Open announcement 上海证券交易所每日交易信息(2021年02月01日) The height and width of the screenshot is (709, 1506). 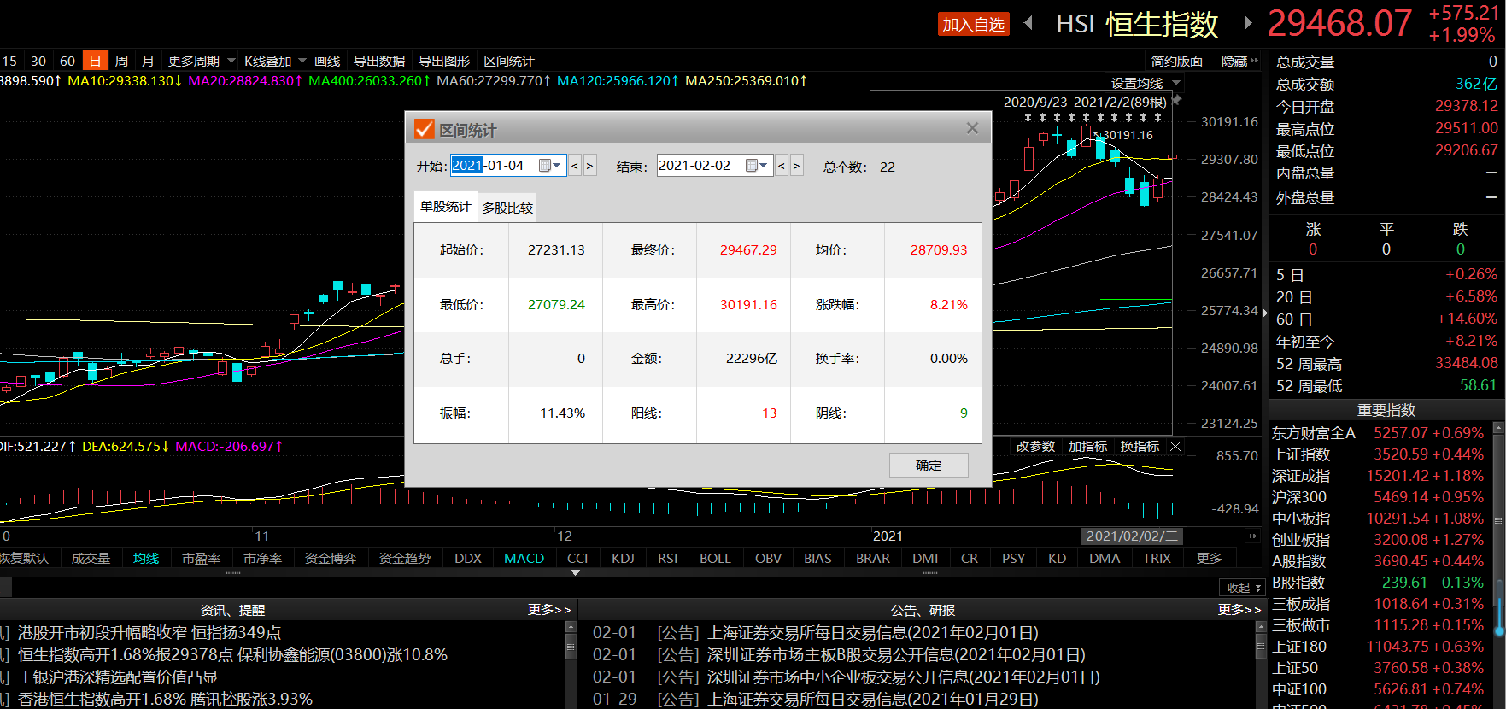click(x=873, y=633)
